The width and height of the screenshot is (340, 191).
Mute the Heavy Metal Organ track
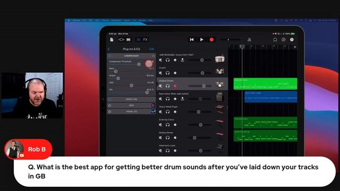160,112
